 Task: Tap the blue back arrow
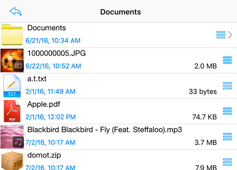(x=15, y=11)
